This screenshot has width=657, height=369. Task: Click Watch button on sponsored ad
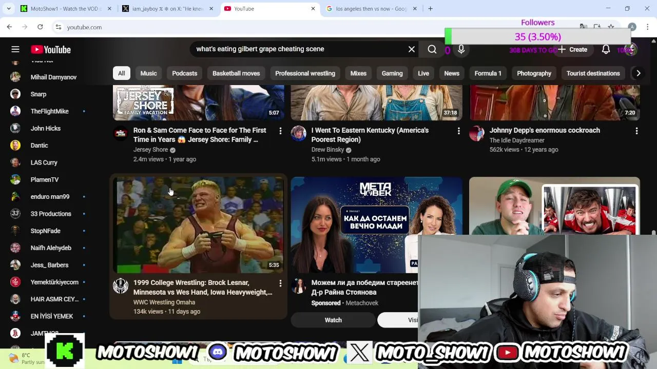click(x=333, y=320)
